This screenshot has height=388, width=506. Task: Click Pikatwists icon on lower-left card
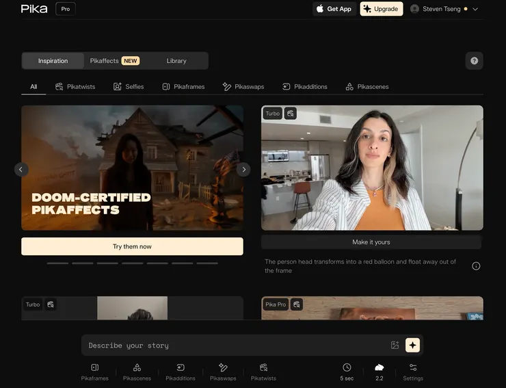coord(51,305)
